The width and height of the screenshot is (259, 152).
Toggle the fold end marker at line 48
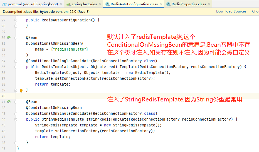tap(16, 143)
